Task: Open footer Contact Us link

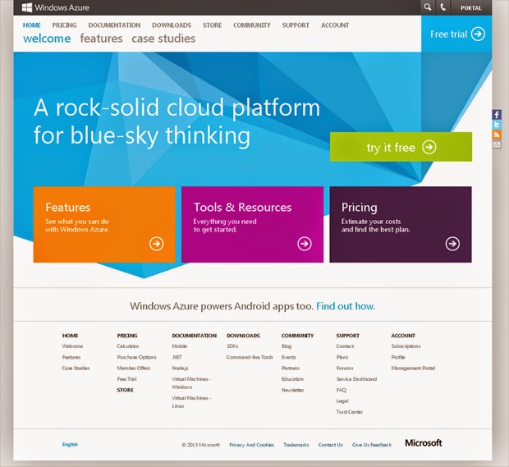Action: (x=331, y=445)
